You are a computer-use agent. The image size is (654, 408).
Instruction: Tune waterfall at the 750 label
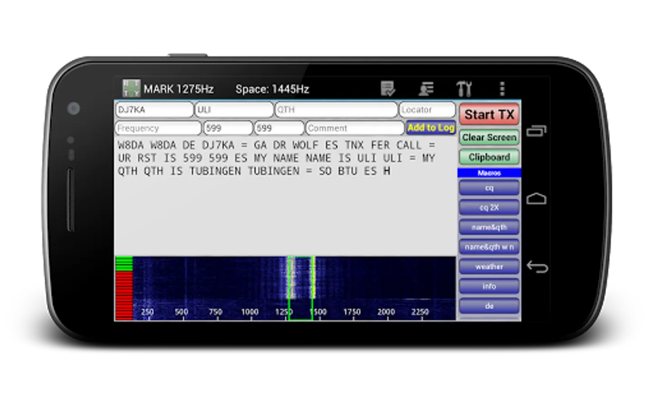click(x=215, y=312)
